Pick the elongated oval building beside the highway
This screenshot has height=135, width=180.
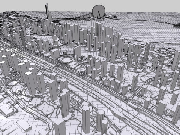click(117, 112)
